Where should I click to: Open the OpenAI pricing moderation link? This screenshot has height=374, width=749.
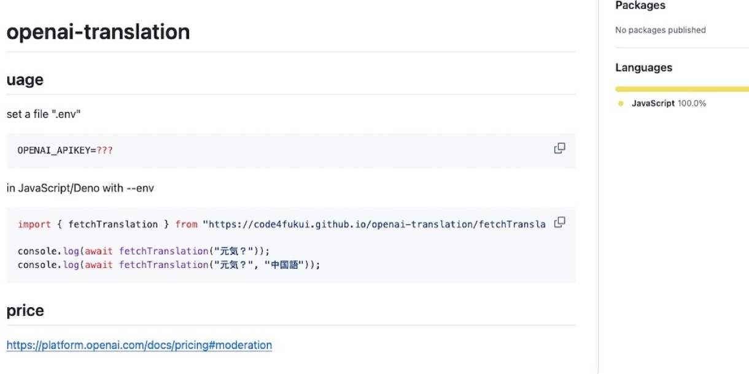[139, 345]
